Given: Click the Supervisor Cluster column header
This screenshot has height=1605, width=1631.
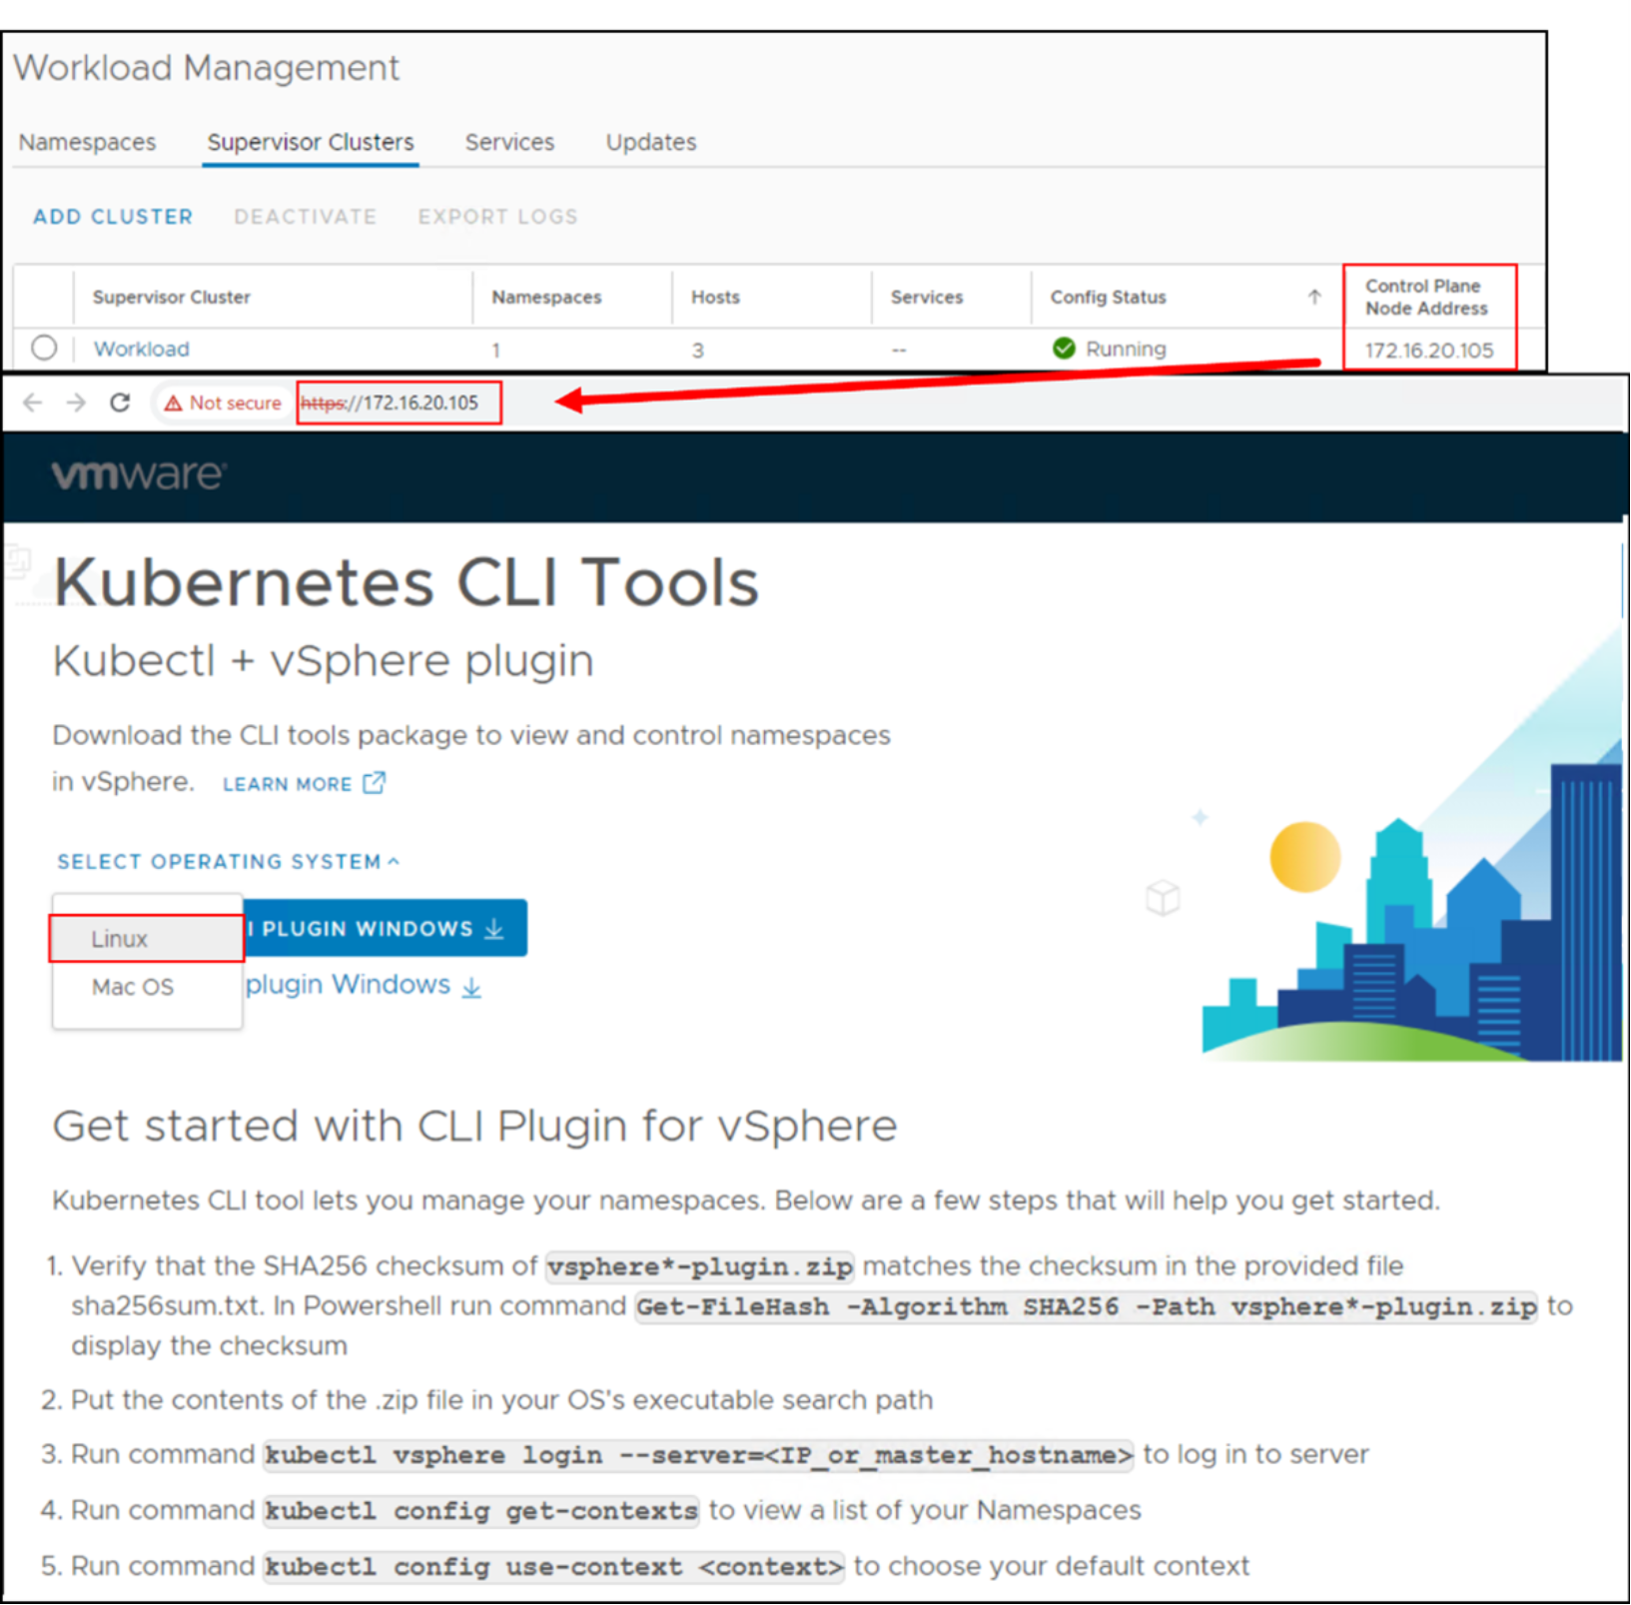Looking at the screenshot, I should pyautogui.click(x=172, y=297).
